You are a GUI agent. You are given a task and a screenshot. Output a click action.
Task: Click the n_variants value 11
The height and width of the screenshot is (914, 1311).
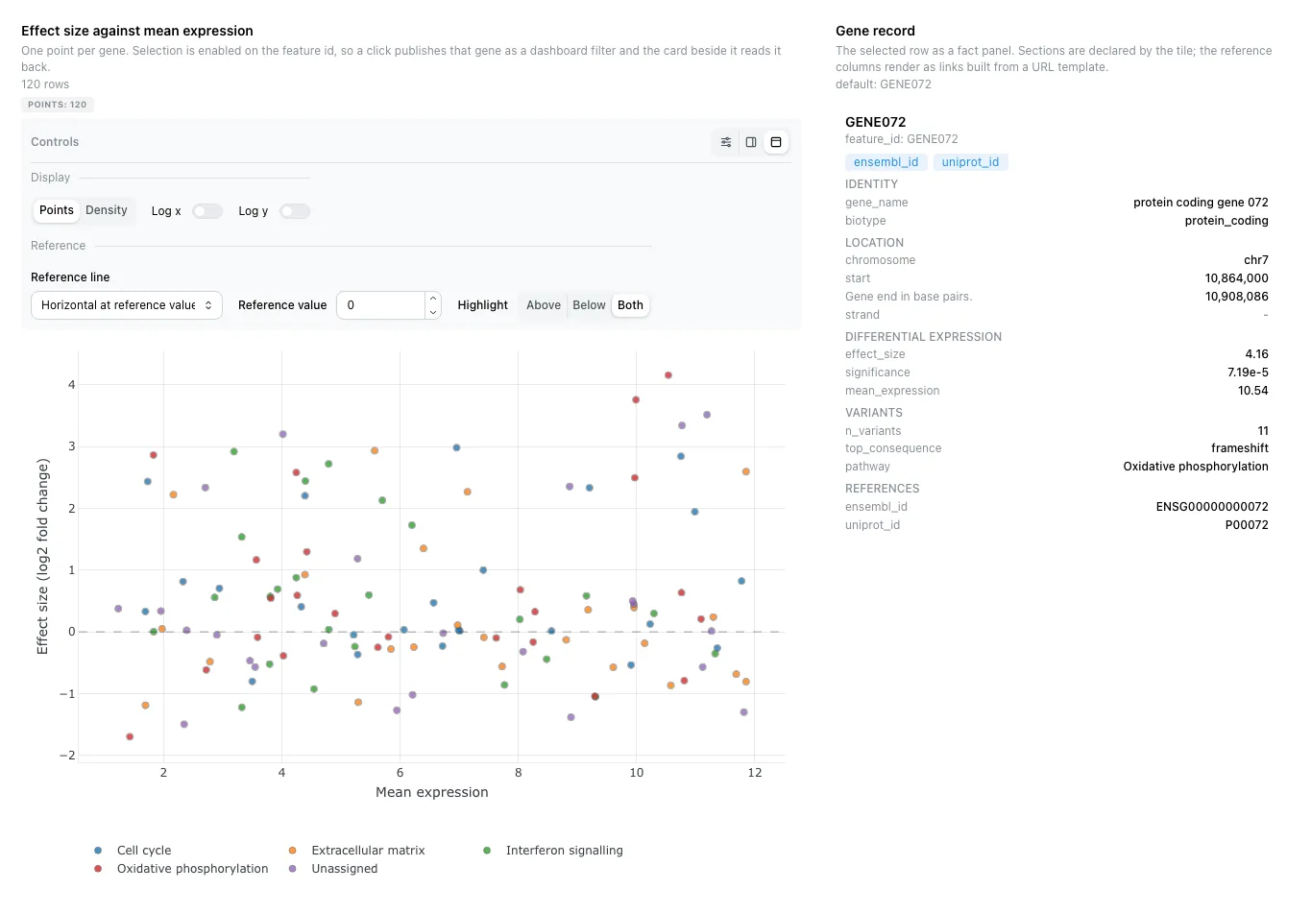click(x=1263, y=431)
